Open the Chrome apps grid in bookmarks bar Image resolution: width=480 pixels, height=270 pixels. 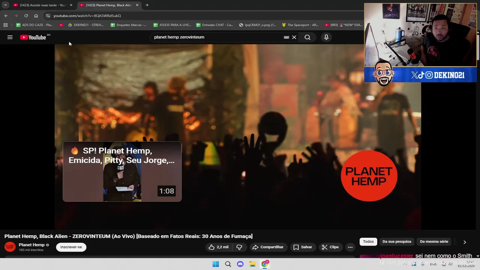(x=5, y=25)
